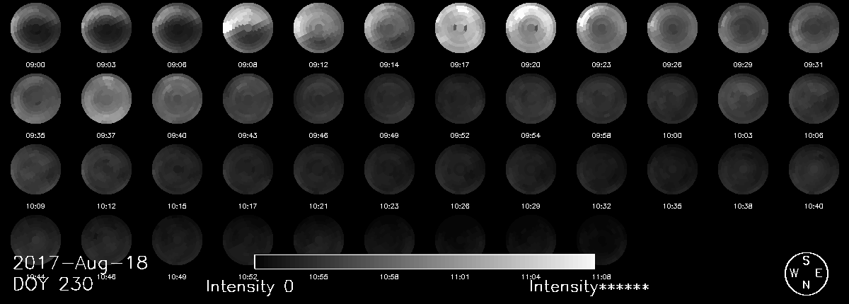The height and width of the screenshot is (304, 849).
Task: Pick the 10:23 disk thumbnail
Action: (389, 170)
